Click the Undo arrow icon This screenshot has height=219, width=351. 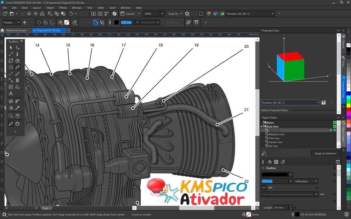71,14
